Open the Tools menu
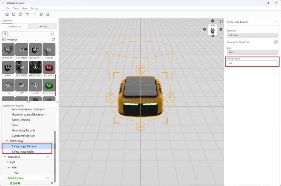The width and height of the screenshot is (281, 186). point(15,8)
